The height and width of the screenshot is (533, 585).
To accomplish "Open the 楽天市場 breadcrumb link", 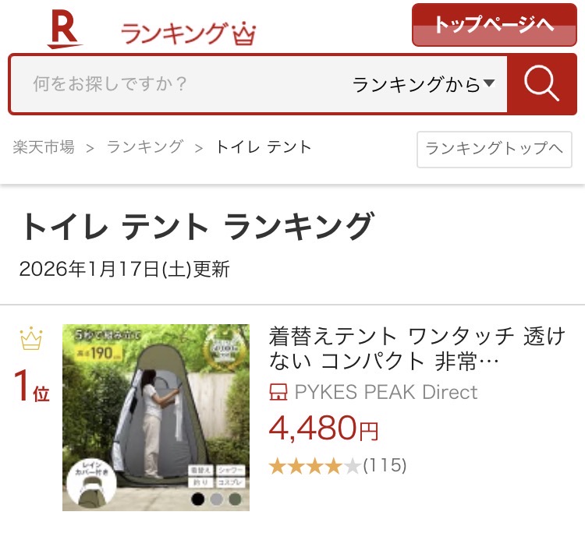I will click(44, 147).
